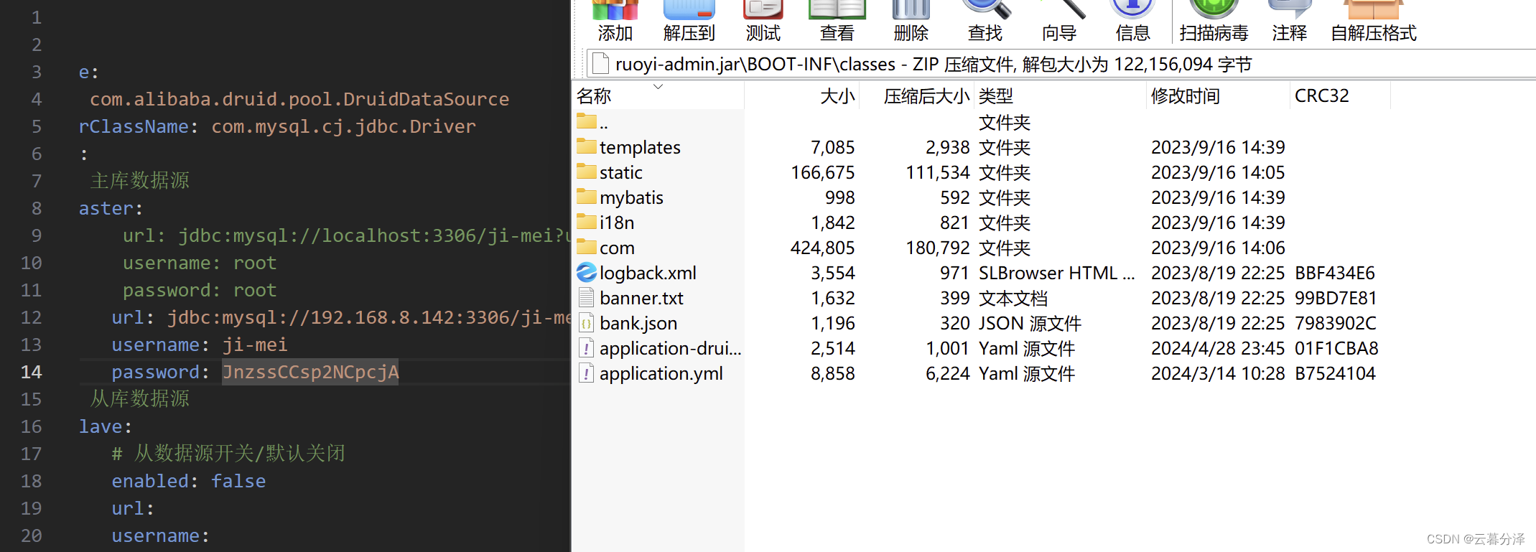Open the 向导 (Wizard) tool
1536x552 pixels.
[1059, 20]
